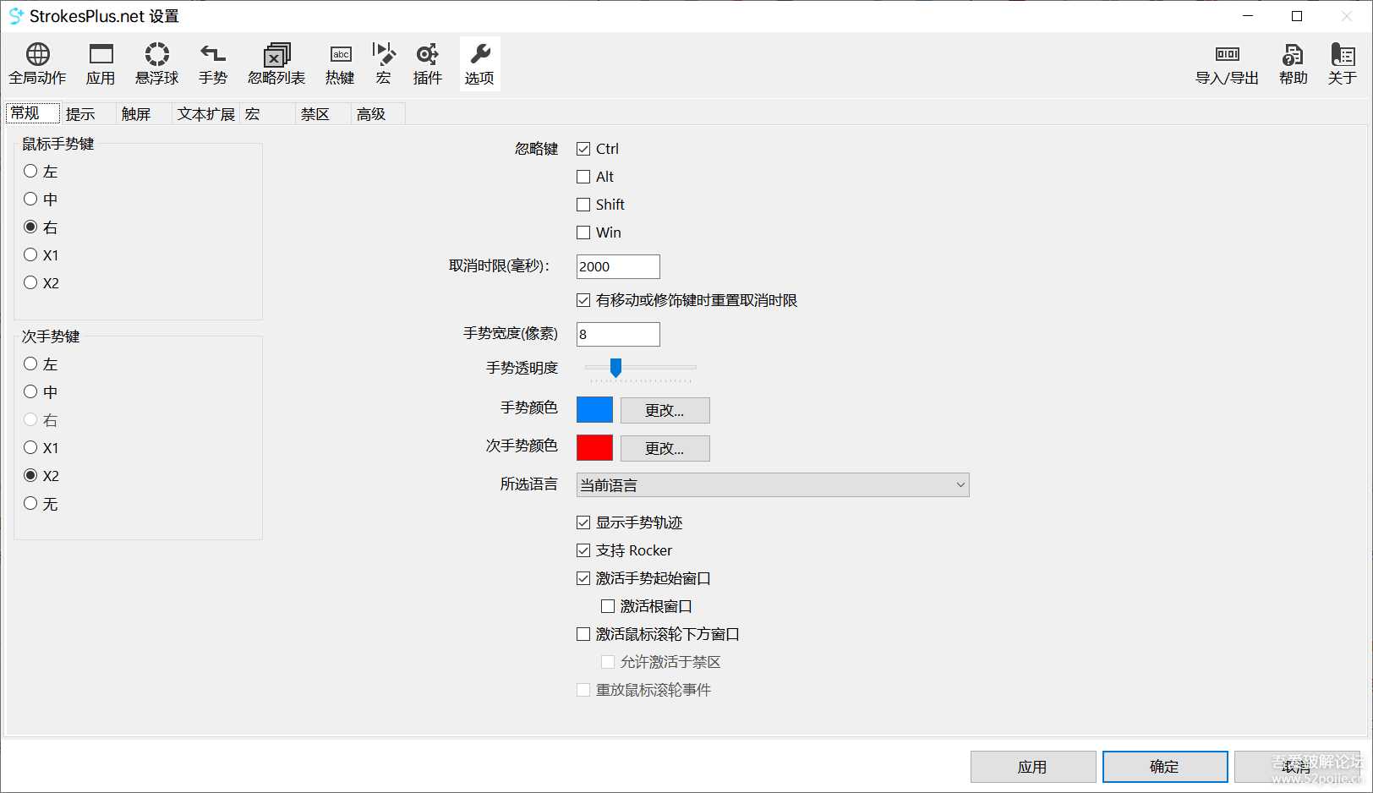The height and width of the screenshot is (793, 1373).
Task: Enable the Alt ignore key checkbox
Action: 583,176
